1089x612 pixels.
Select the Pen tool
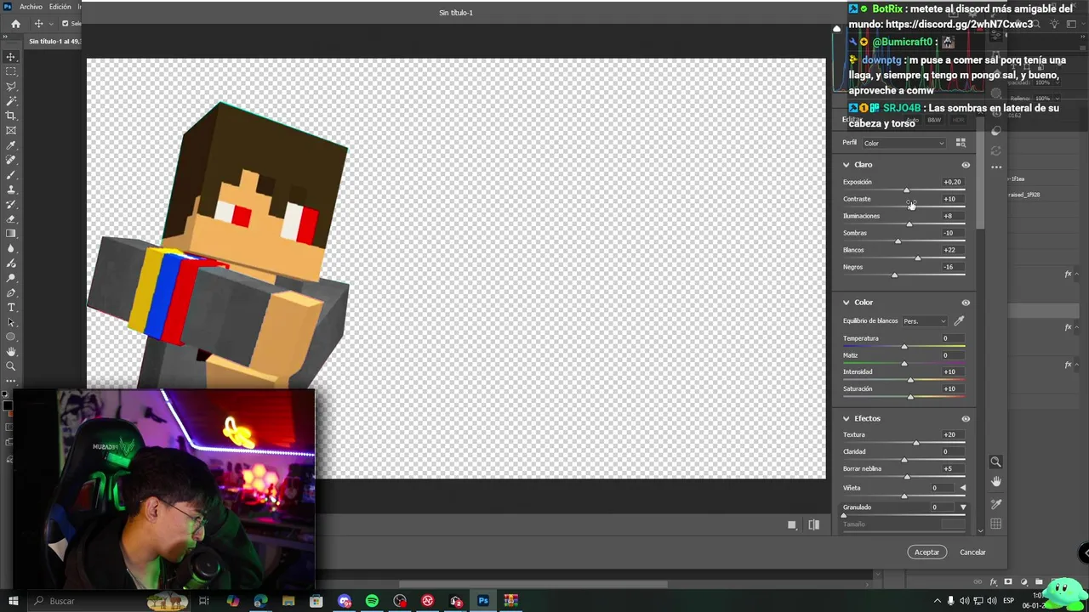point(11,292)
